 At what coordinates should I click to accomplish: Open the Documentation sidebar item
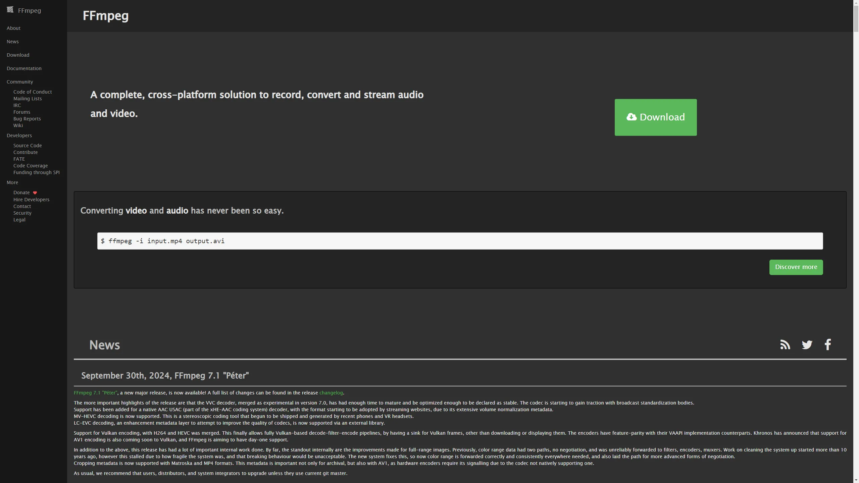click(24, 68)
